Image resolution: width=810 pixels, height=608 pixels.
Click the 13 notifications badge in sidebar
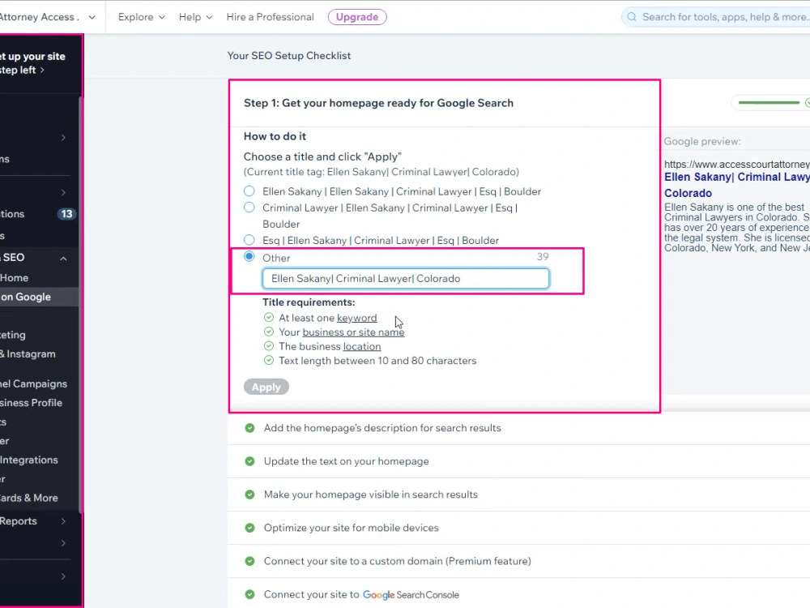click(66, 214)
